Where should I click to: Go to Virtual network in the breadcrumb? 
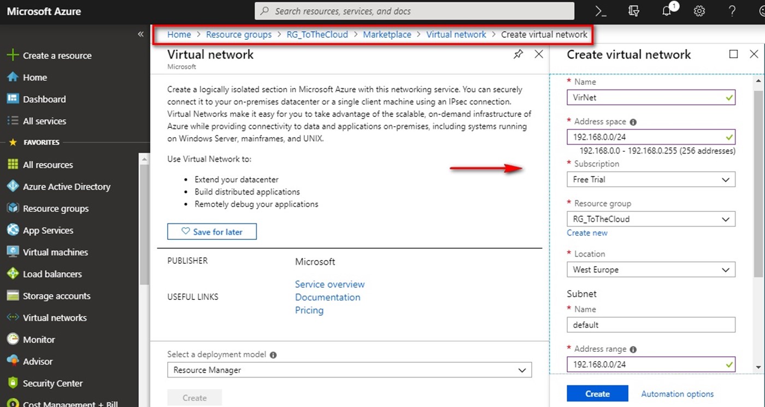(x=456, y=34)
